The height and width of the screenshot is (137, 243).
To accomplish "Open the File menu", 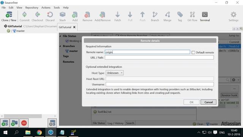I will tap(3, 8).
